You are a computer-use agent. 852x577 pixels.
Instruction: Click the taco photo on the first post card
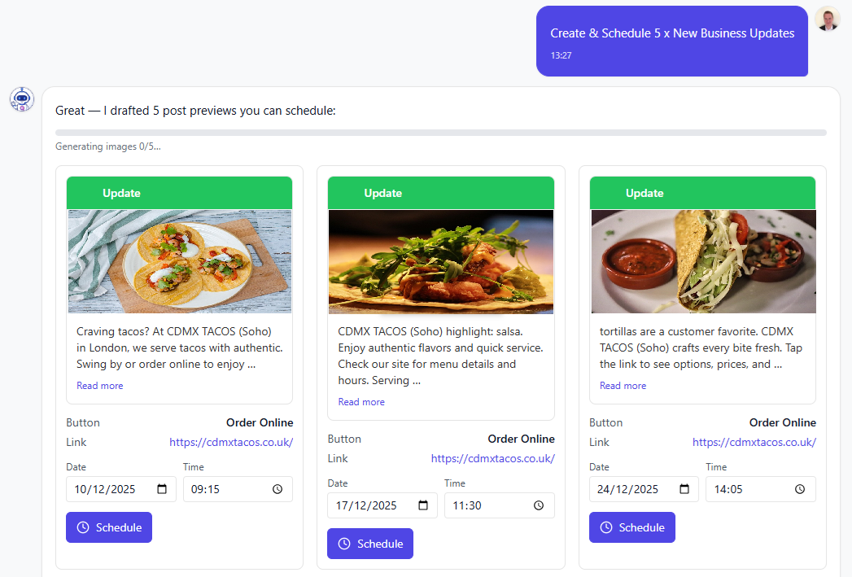[179, 260]
